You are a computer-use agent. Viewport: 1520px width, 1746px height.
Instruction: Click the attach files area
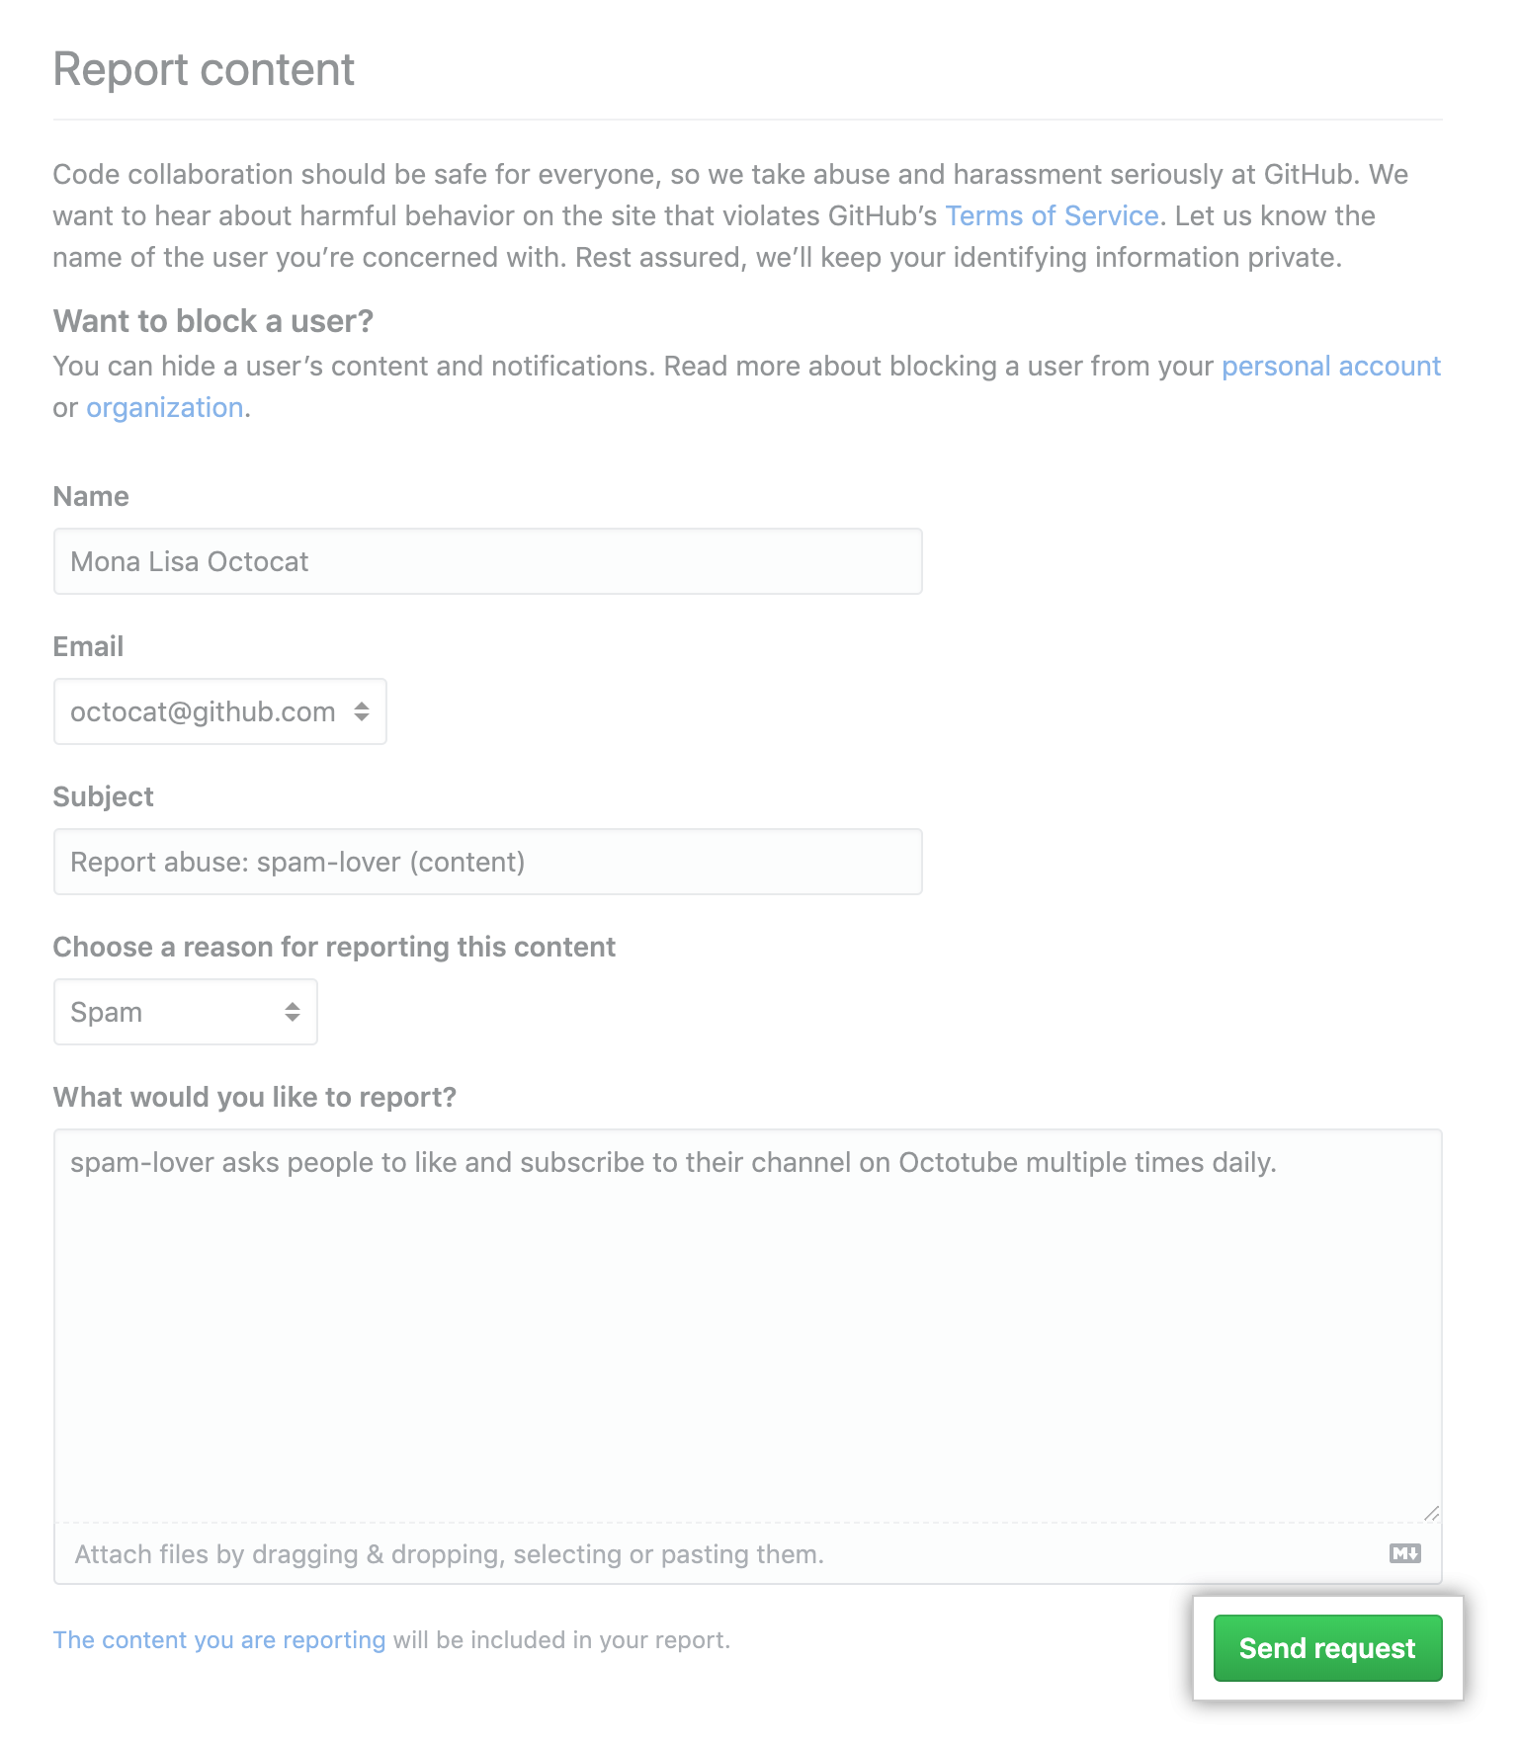(x=447, y=1552)
